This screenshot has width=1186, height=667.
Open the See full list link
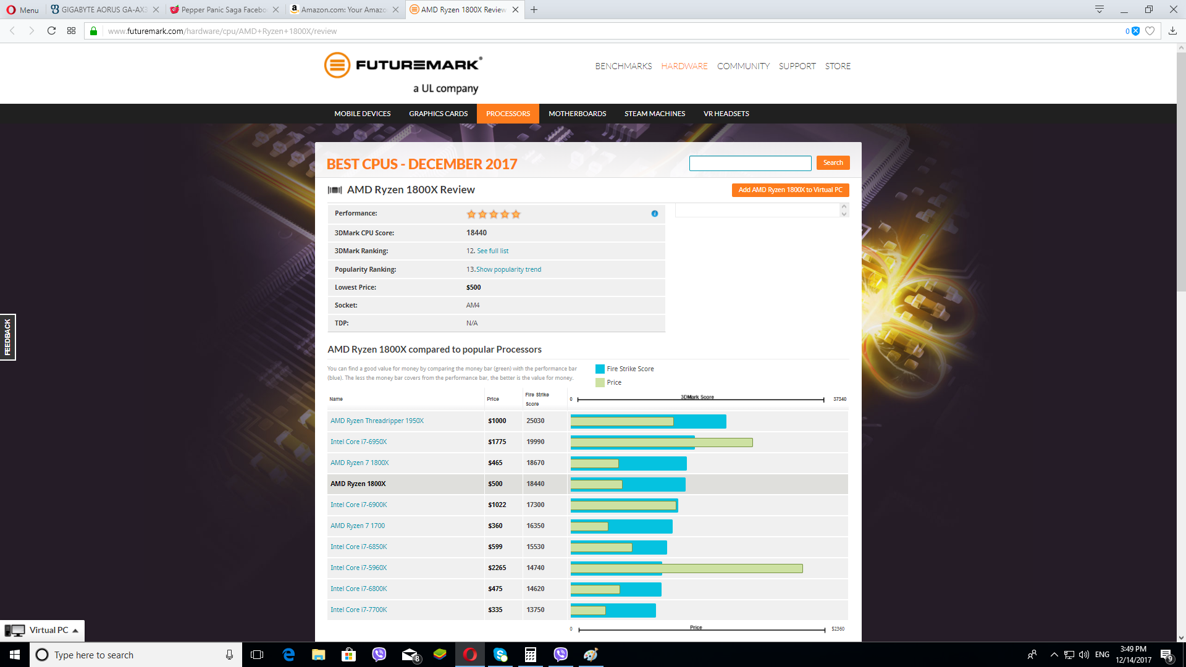pyautogui.click(x=492, y=251)
